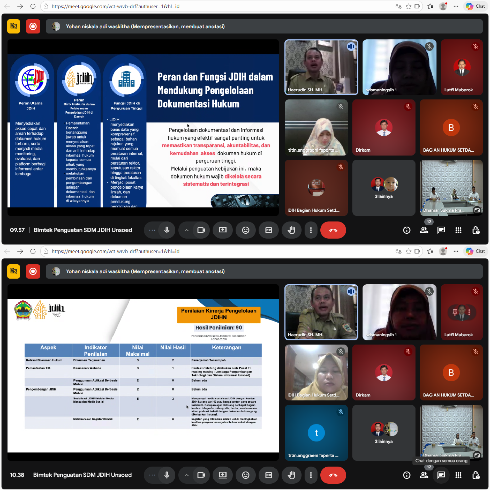This screenshot has height=490, width=490.
Task: Open browser settings ellipsis menu in lower window
Action: [x=456, y=251]
